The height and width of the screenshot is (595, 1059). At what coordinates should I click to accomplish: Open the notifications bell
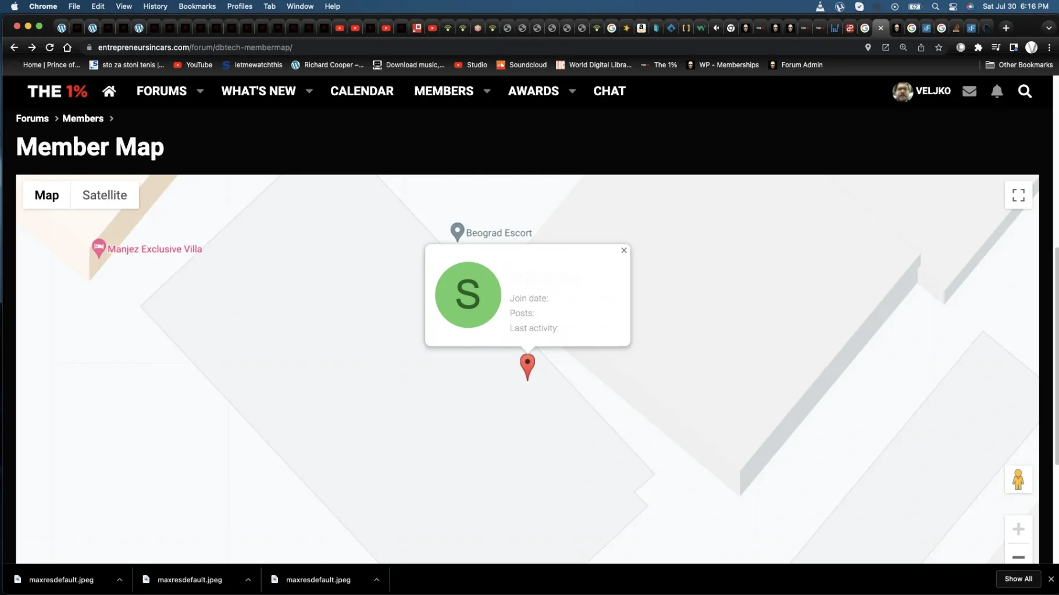coord(997,91)
